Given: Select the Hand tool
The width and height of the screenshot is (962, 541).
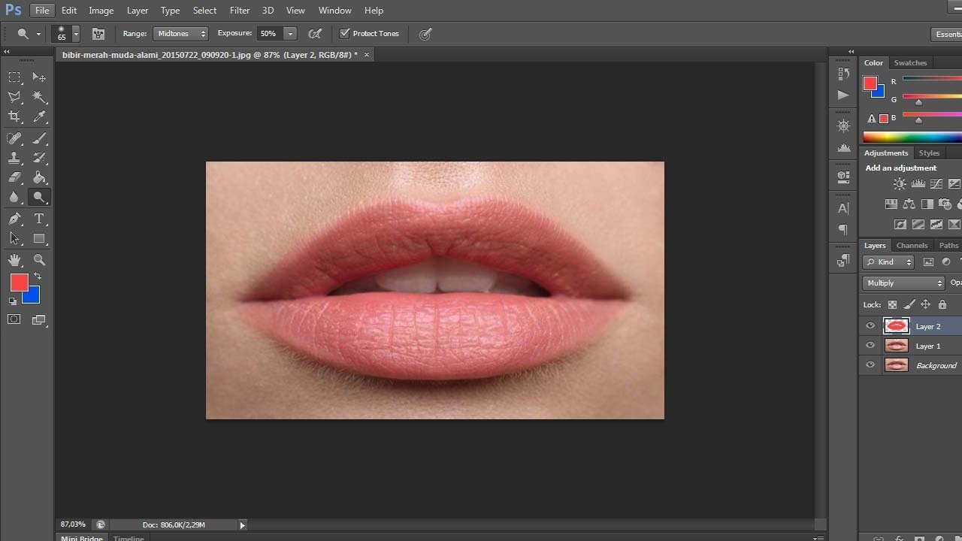Looking at the screenshot, I should point(14,260).
